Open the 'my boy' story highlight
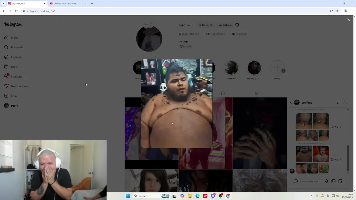The width and height of the screenshot is (356, 200). [254, 68]
